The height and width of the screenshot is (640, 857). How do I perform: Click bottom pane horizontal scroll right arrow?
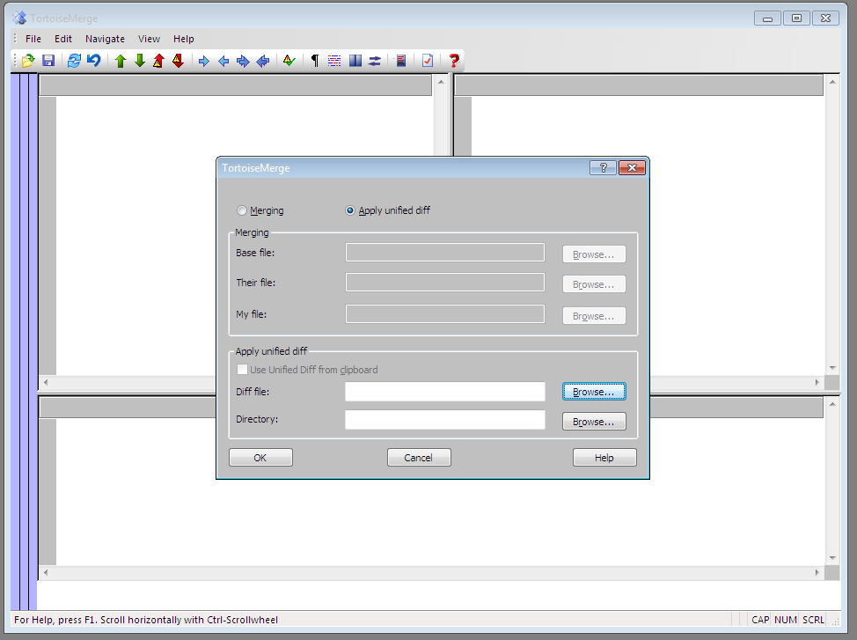coord(817,573)
